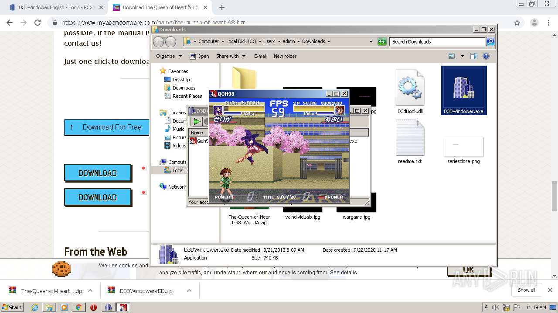Open the Chrome three-dot menu
Image resolution: width=558 pixels, height=313 pixels.
tap(549, 23)
